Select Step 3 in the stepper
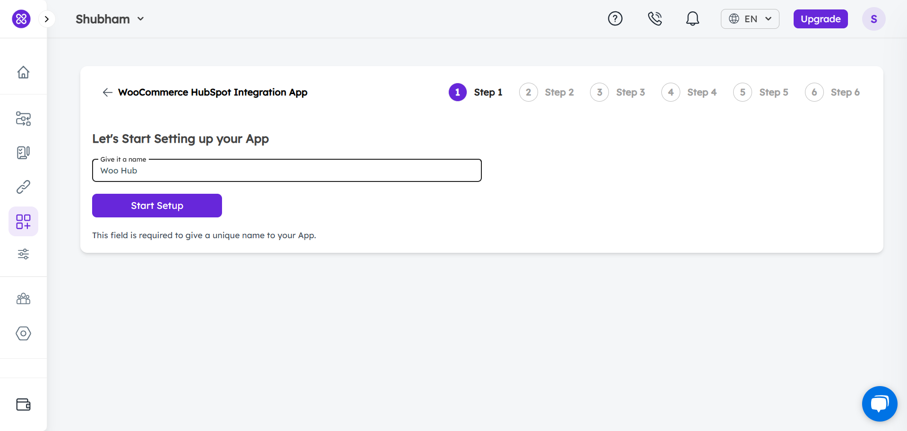907x431 pixels. pyautogui.click(x=618, y=92)
